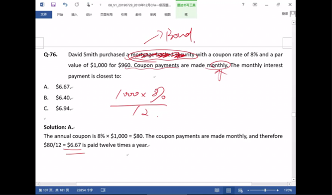Switch to the 插入 (Insert) tab
332x195 pixels.
click(74, 14)
